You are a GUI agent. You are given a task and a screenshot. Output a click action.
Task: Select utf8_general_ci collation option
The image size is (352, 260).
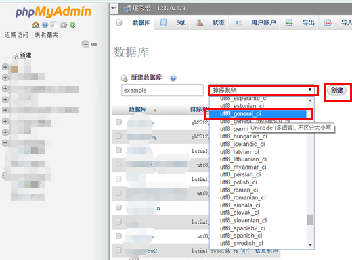[258, 114]
